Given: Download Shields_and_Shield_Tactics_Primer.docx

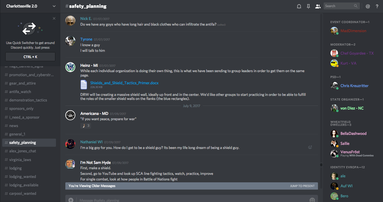Looking at the screenshot, I should tap(124, 83).
